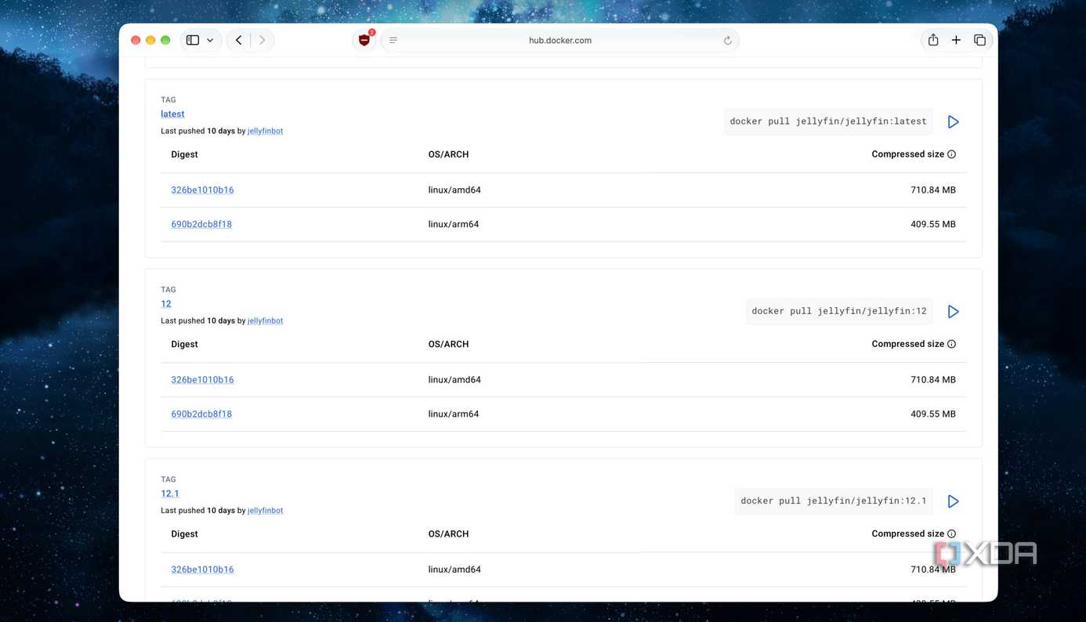
Task: Click the OS/ARCH column header in tag 12 section
Action: pyautogui.click(x=448, y=344)
